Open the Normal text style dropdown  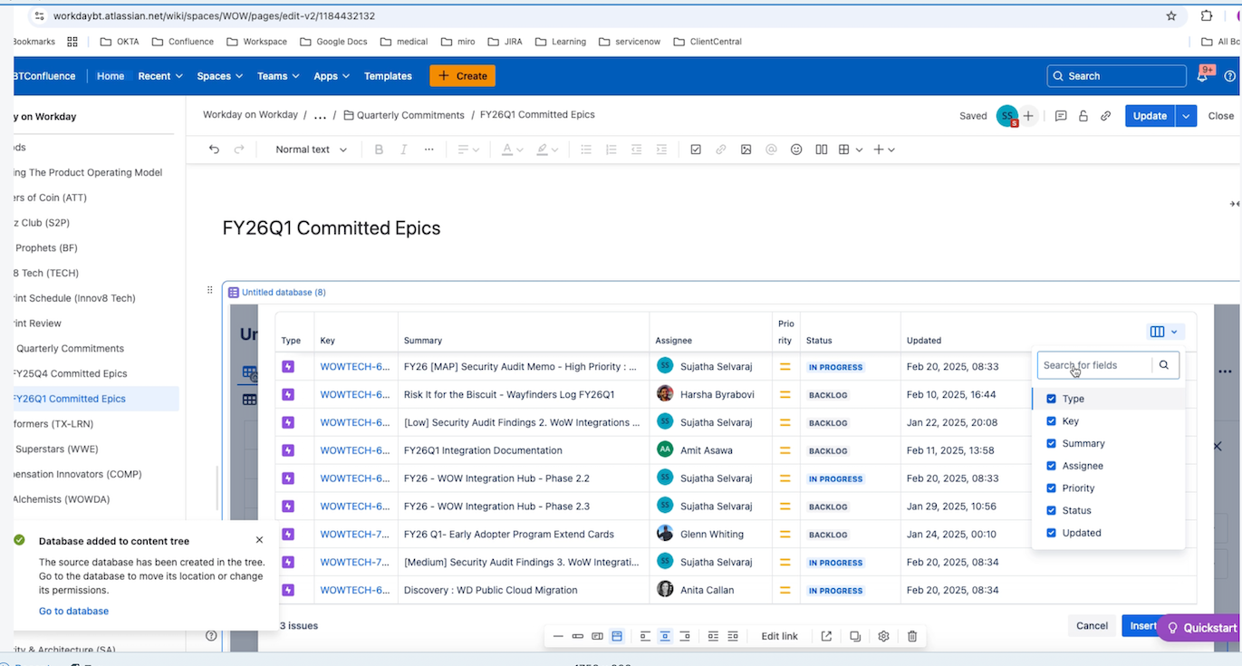click(311, 150)
